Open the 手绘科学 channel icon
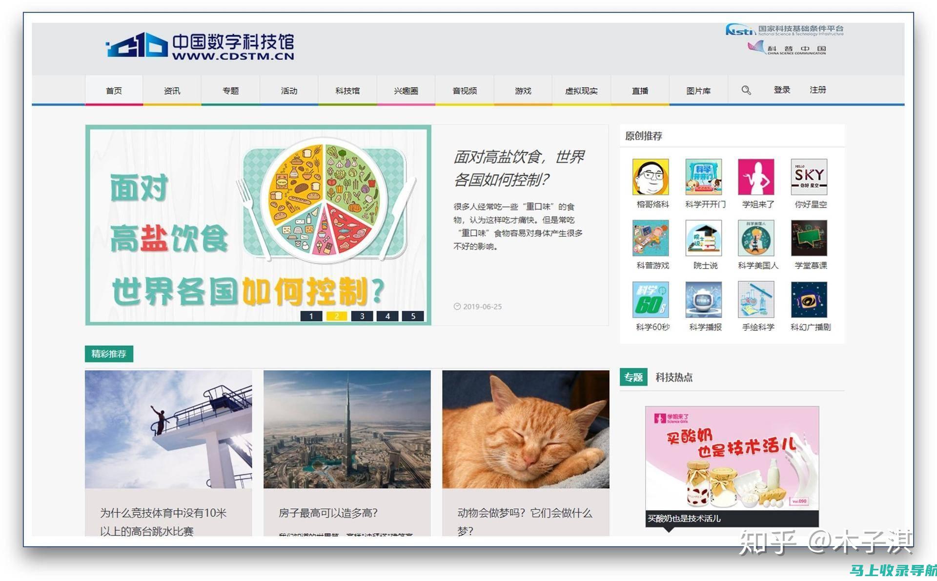Viewport: 937px width, 581px height. 756,300
